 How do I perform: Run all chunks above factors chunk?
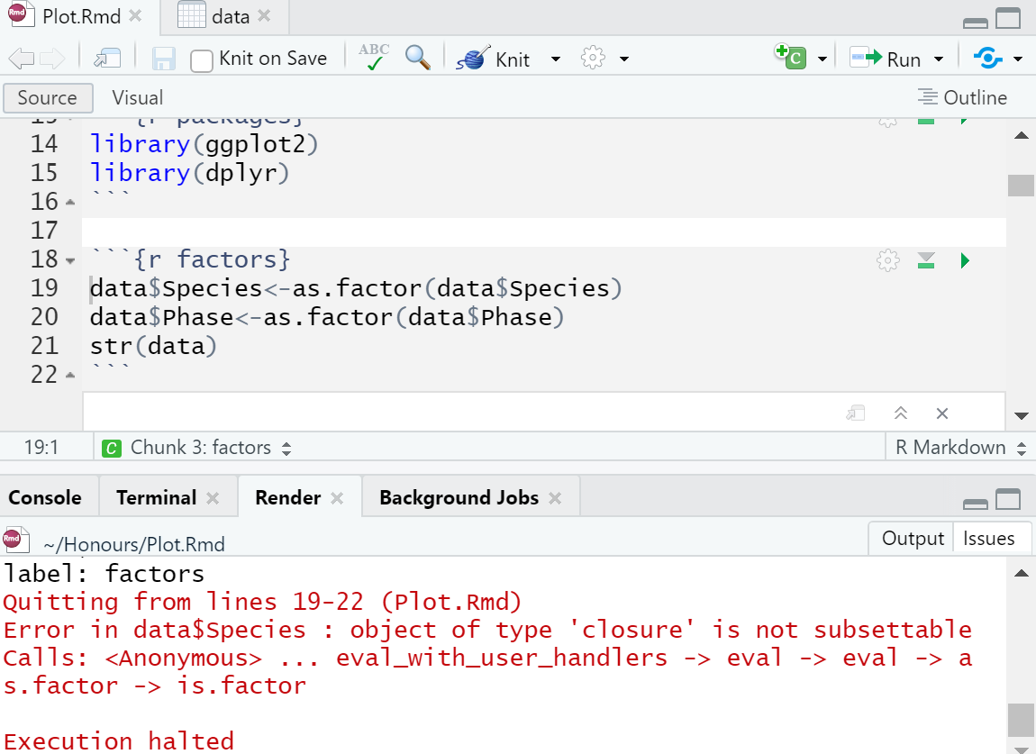pos(926,261)
